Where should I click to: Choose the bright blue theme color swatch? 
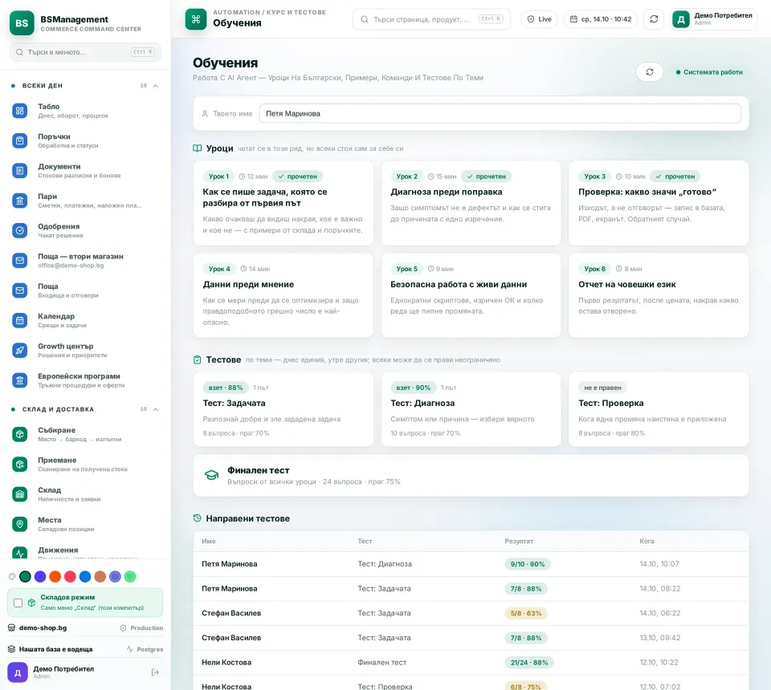tap(85, 577)
